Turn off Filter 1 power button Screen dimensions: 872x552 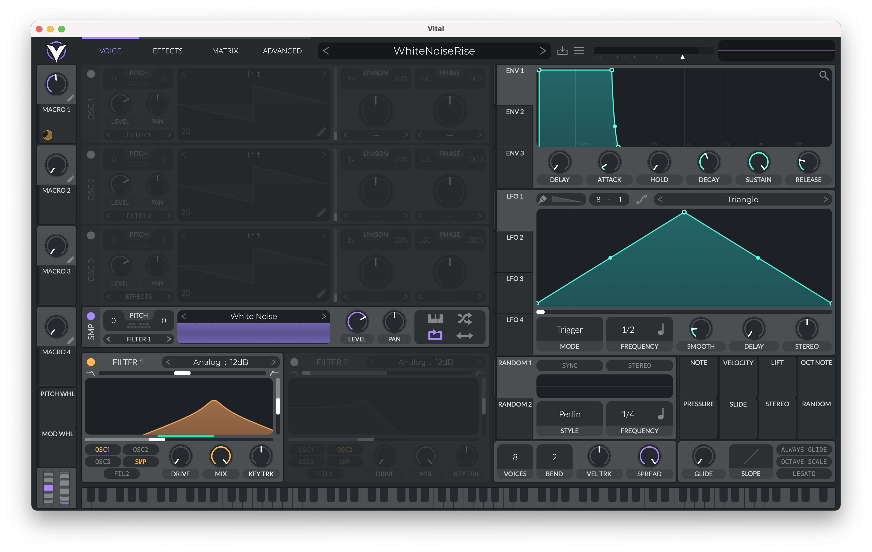91,362
